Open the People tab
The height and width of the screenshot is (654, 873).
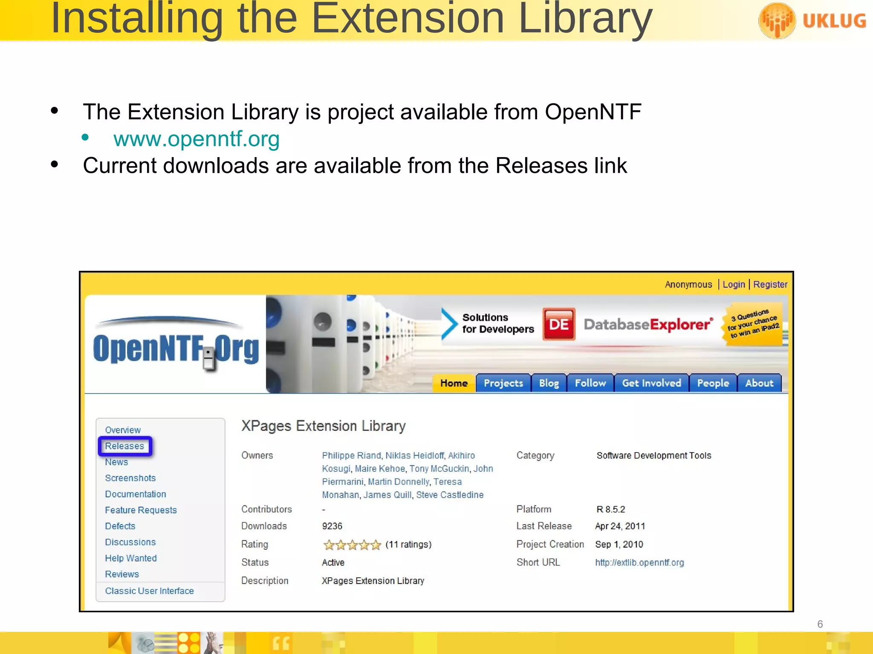pyautogui.click(x=713, y=383)
